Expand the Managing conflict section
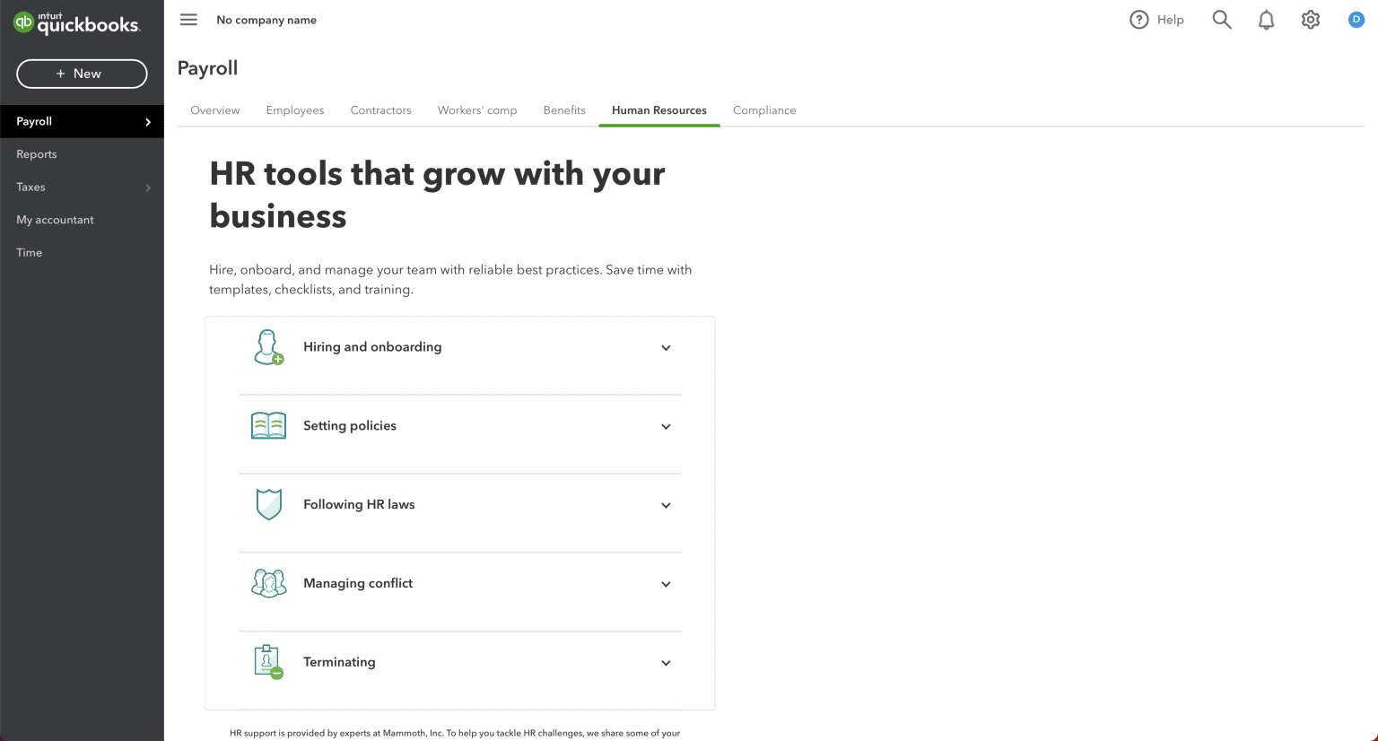Screen dimensions: 1378x741 point(666,583)
